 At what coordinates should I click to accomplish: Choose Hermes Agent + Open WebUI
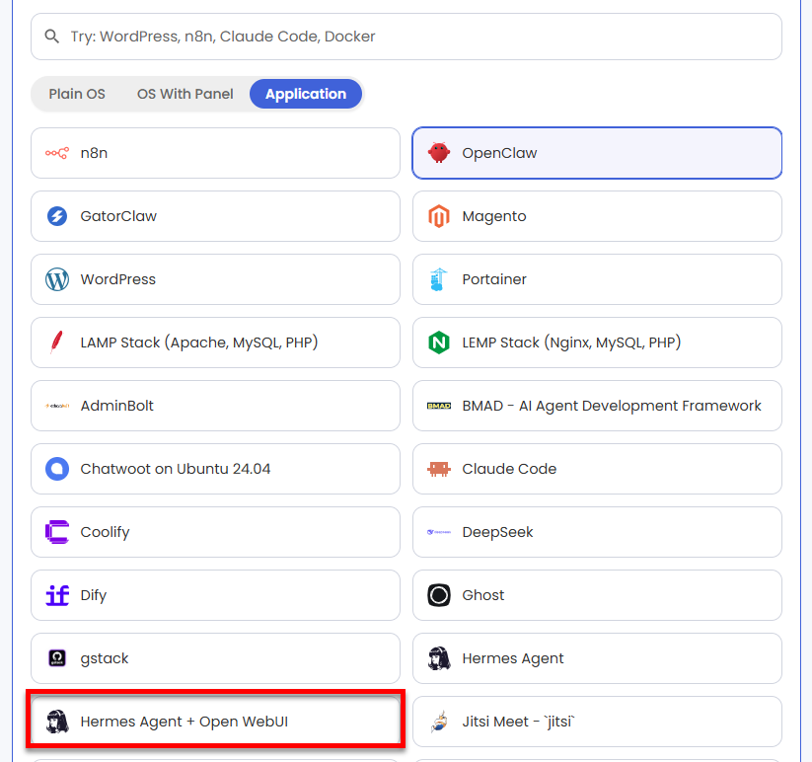(215, 722)
